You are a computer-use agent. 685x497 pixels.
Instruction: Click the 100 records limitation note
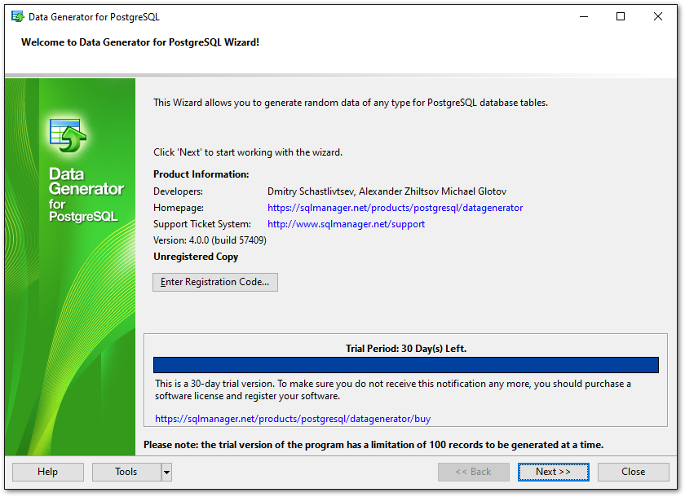[x=373, y=445]
